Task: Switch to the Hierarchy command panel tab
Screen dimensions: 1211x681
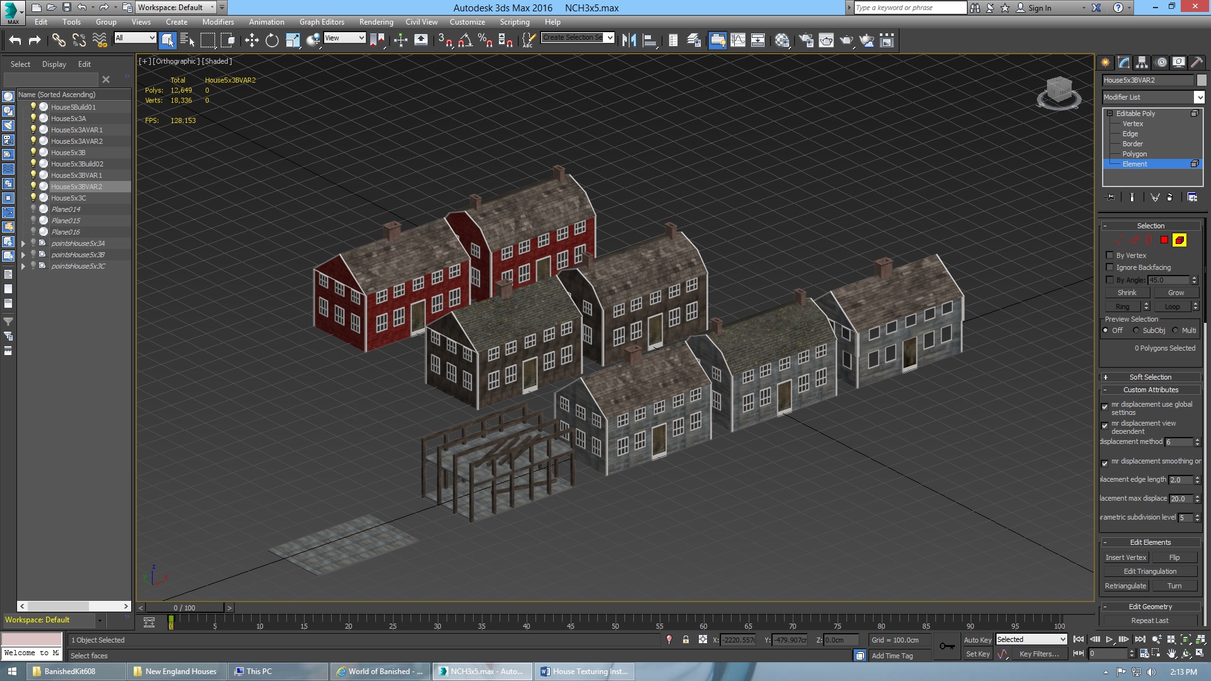Action: pos(1142,62)
